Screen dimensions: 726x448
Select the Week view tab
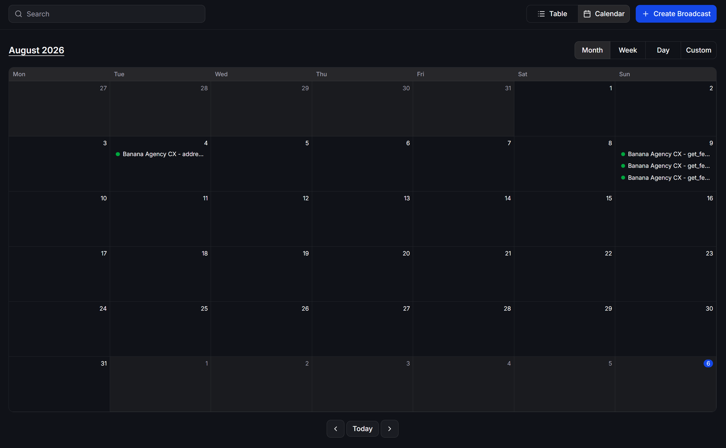click(x=628, y=50)
